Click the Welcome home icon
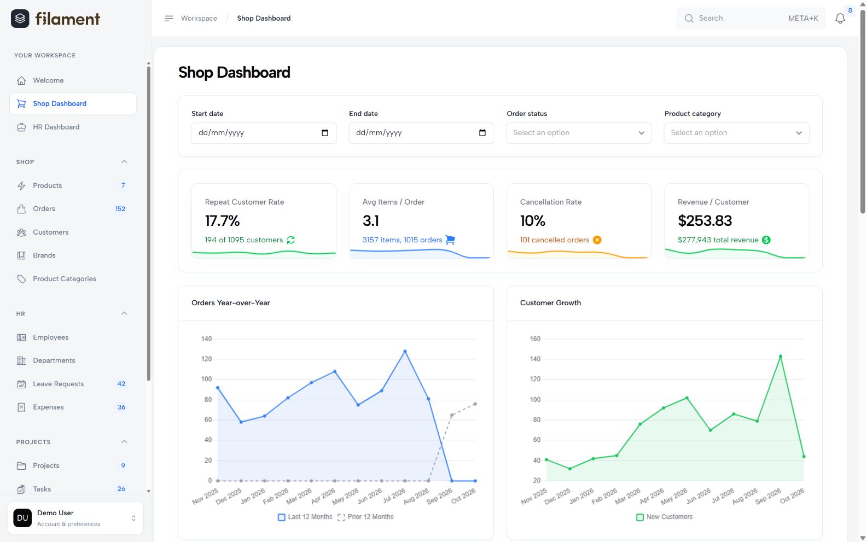The image size is (867, 542). (x=21, y=80)
